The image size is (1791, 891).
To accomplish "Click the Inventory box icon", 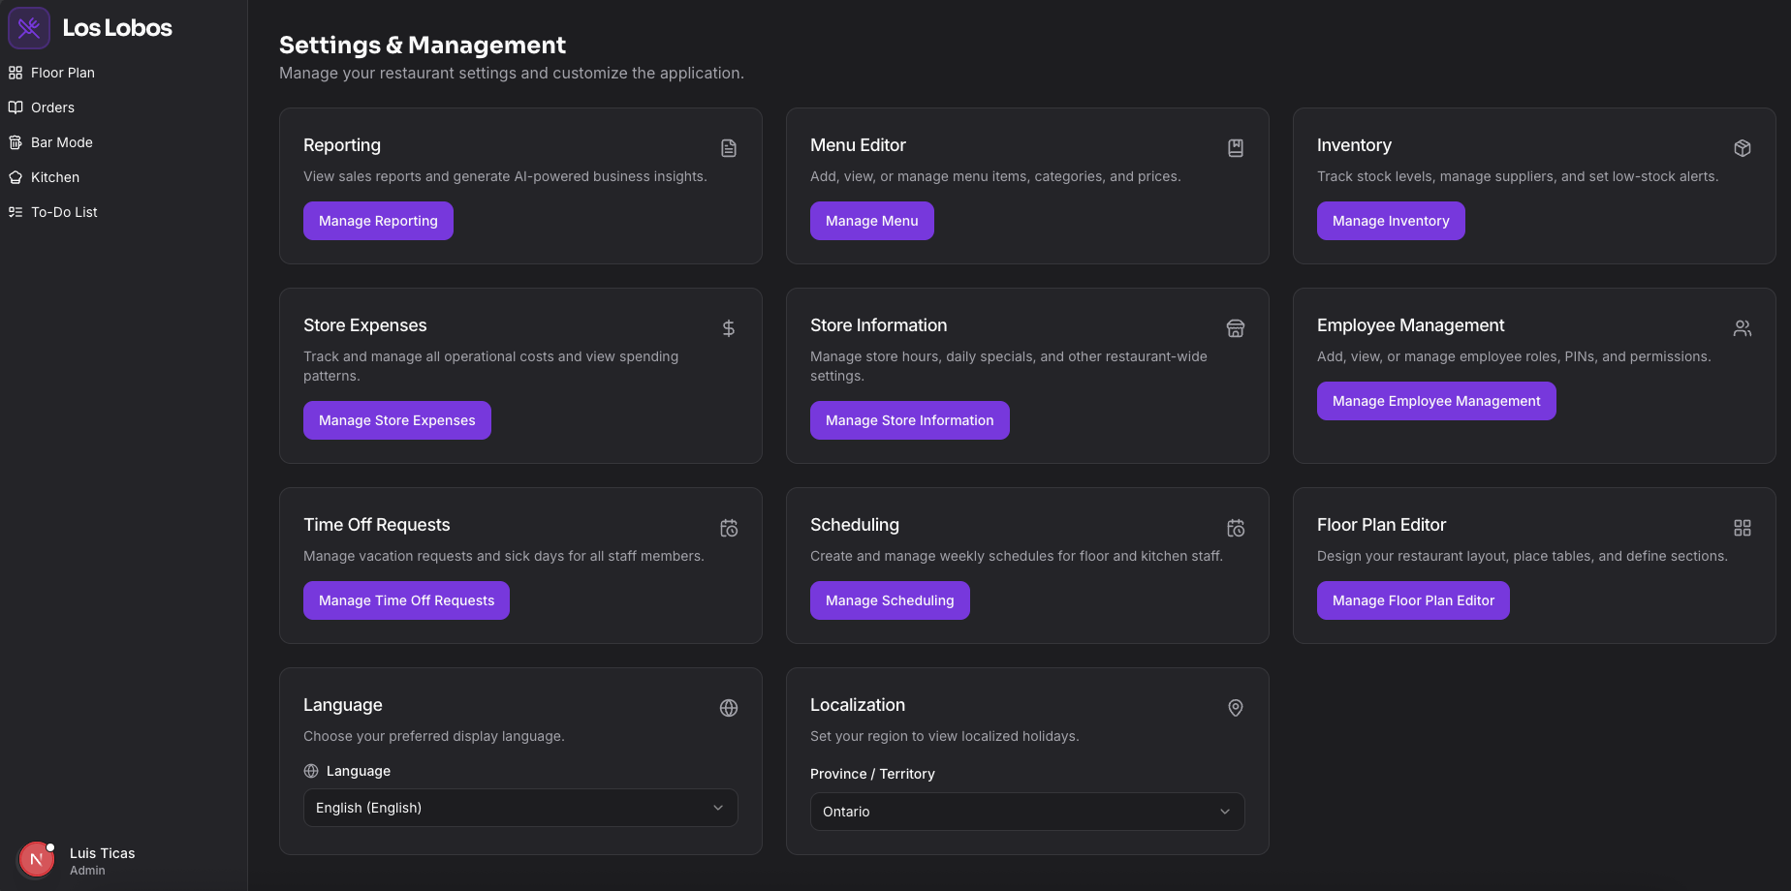I will 1743,148.
